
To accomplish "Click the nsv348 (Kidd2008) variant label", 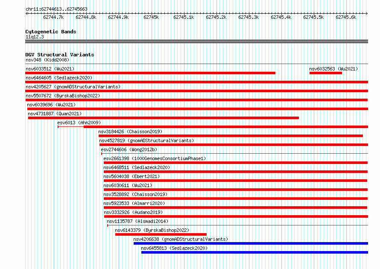I will pyautogui.click(x=47, y=60).
